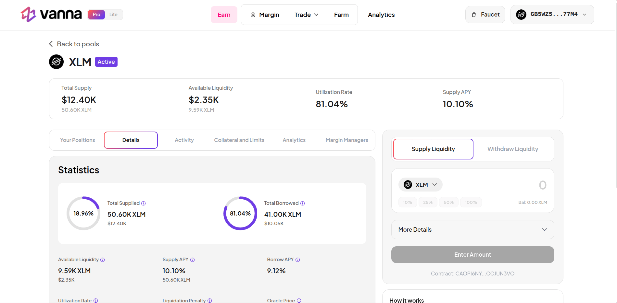Click the back arrow beside Back to pools
The height and width of the screenshot is (303, 617).
tap(51, 44)
